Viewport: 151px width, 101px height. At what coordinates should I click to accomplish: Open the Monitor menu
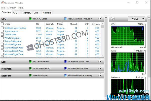pyautogui.click(x=12, y=8)
